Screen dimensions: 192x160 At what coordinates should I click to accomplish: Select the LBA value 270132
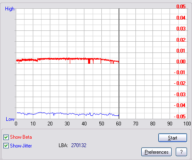[x=79, y=145]
